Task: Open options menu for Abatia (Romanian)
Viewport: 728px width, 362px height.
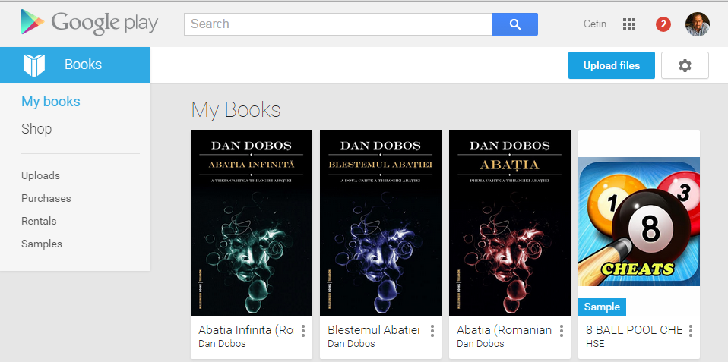Action: pos(562,330)
